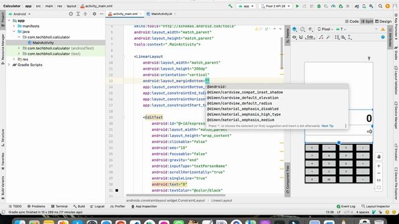Viewport: 399px width, 224px height.
Task: Zoom out preview with minus button
Action: 378,173
